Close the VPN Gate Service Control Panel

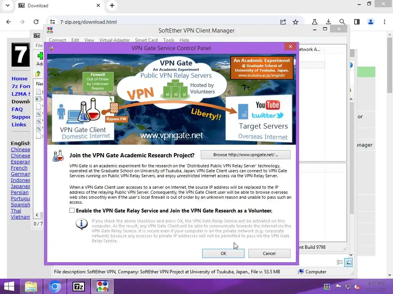pos(291,46)
